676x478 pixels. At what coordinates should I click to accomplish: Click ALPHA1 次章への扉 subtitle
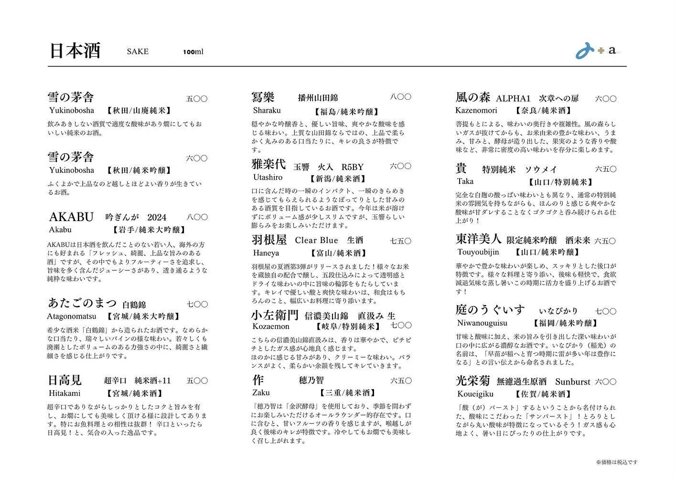(537, 98)
